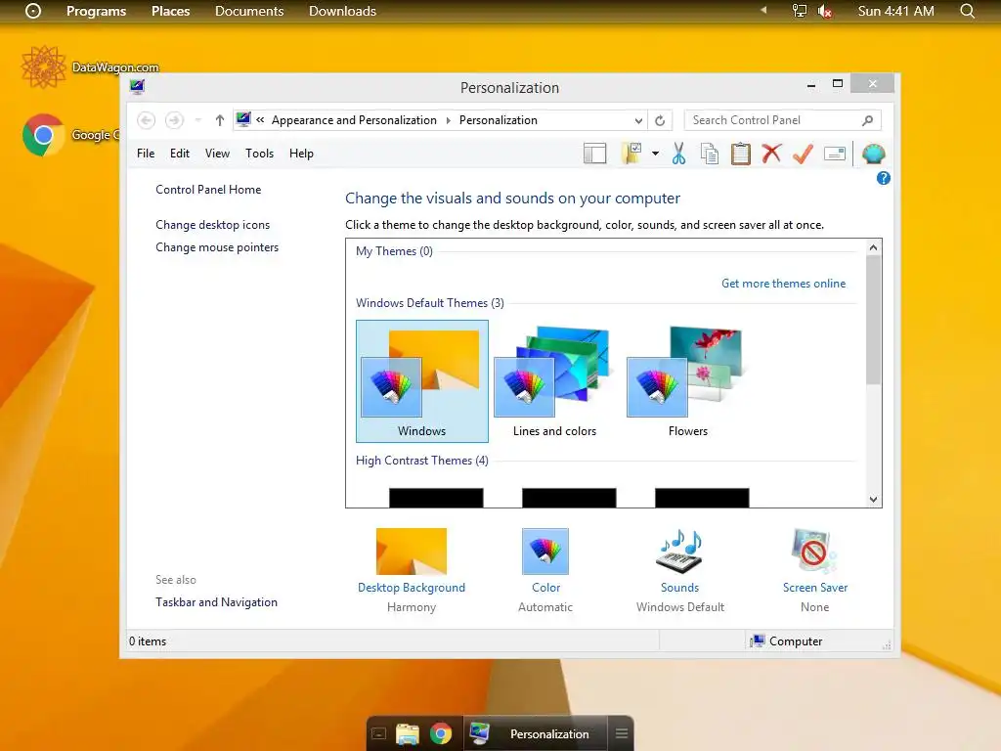Open Downloads in the top panel
1001x751 pixels.
coord(342,12)
